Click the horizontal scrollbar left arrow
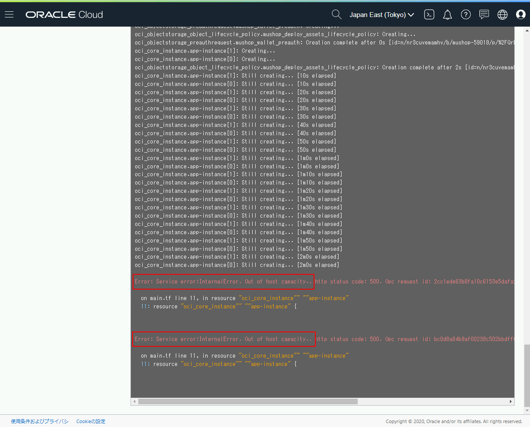Screen dimensions: 530x427 [x=134, y=401]
